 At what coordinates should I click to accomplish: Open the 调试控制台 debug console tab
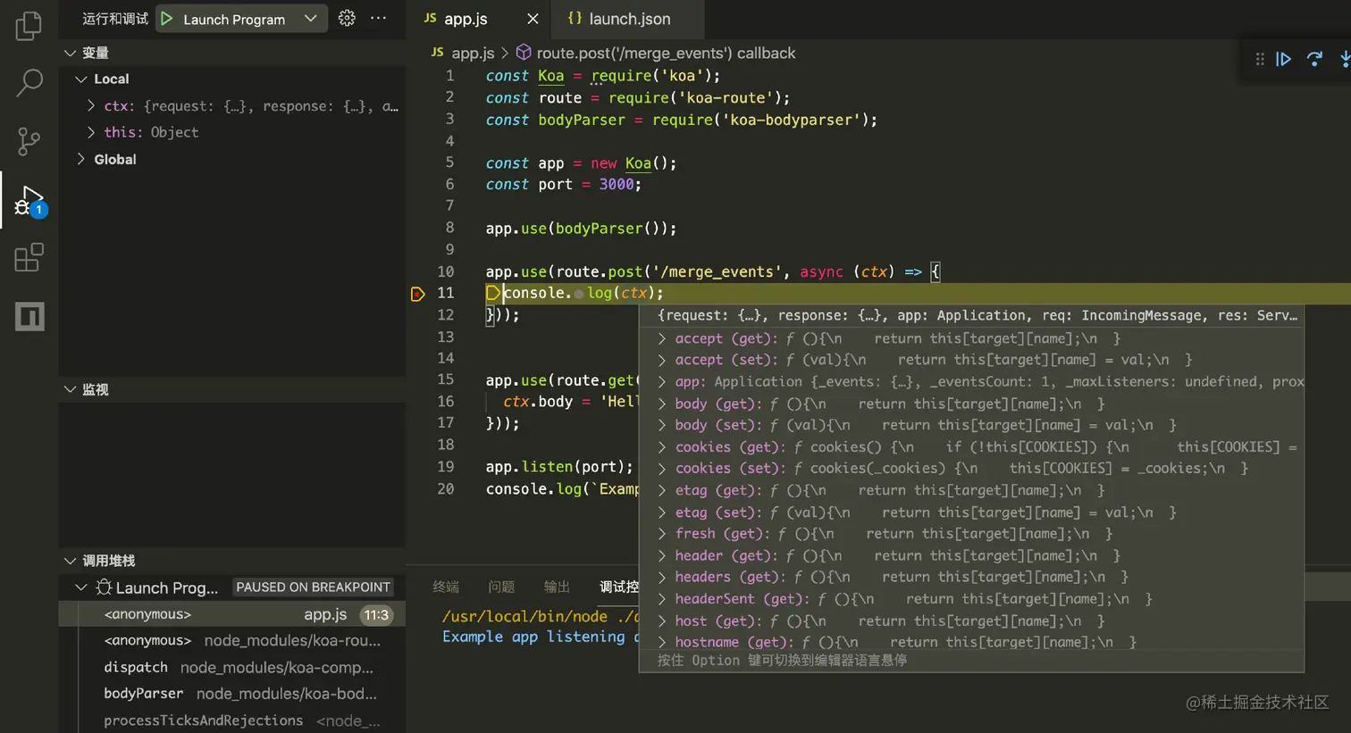tap(619, 587)
